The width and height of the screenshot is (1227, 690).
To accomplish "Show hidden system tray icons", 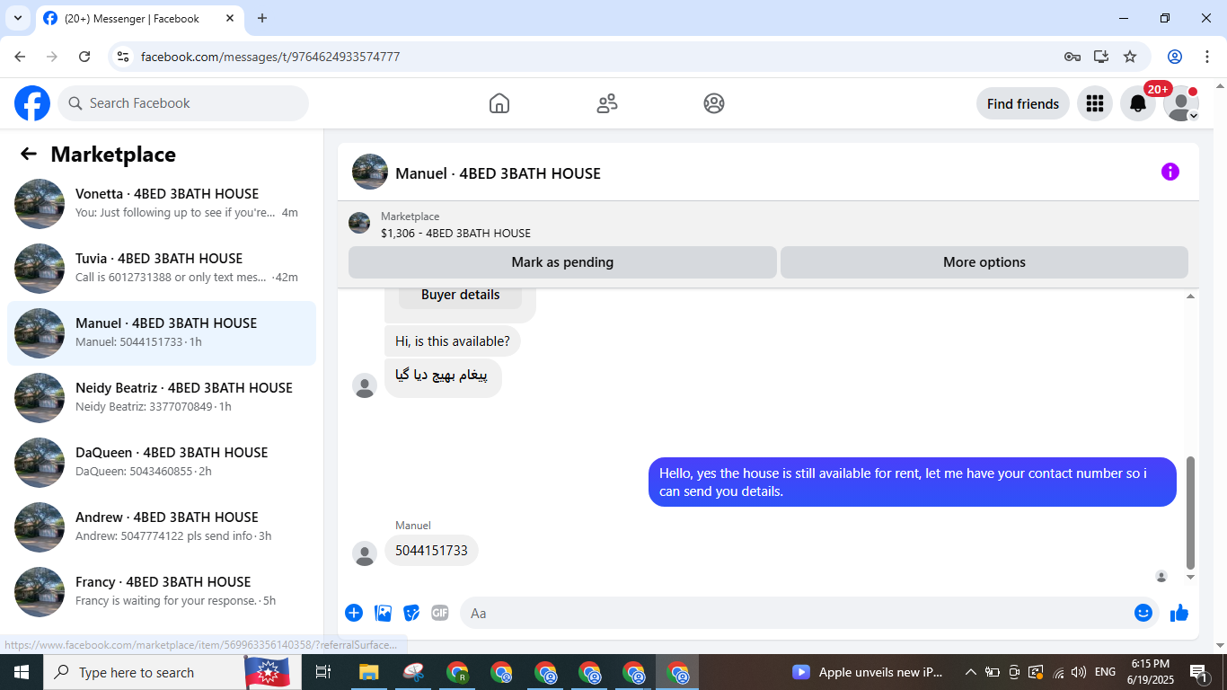I will tap(971, 672).
